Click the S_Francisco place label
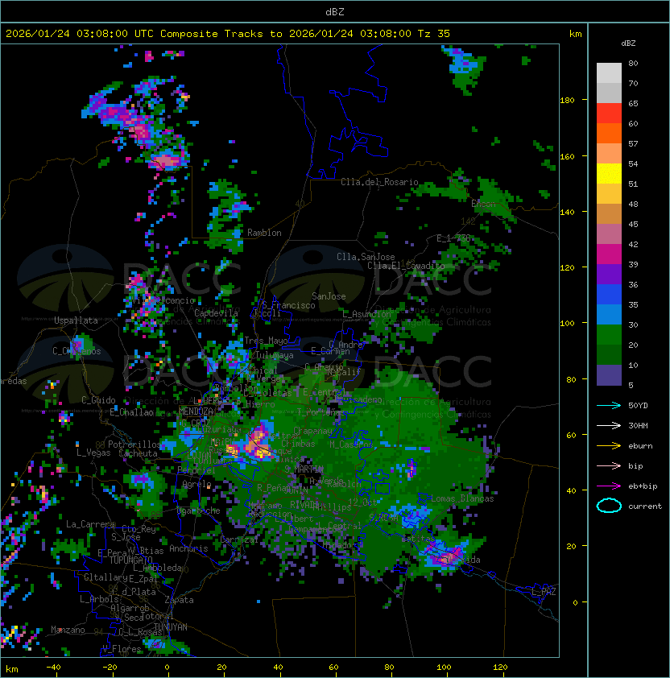Viewport: 670px width, 678px height. click(x=288, y=305)
